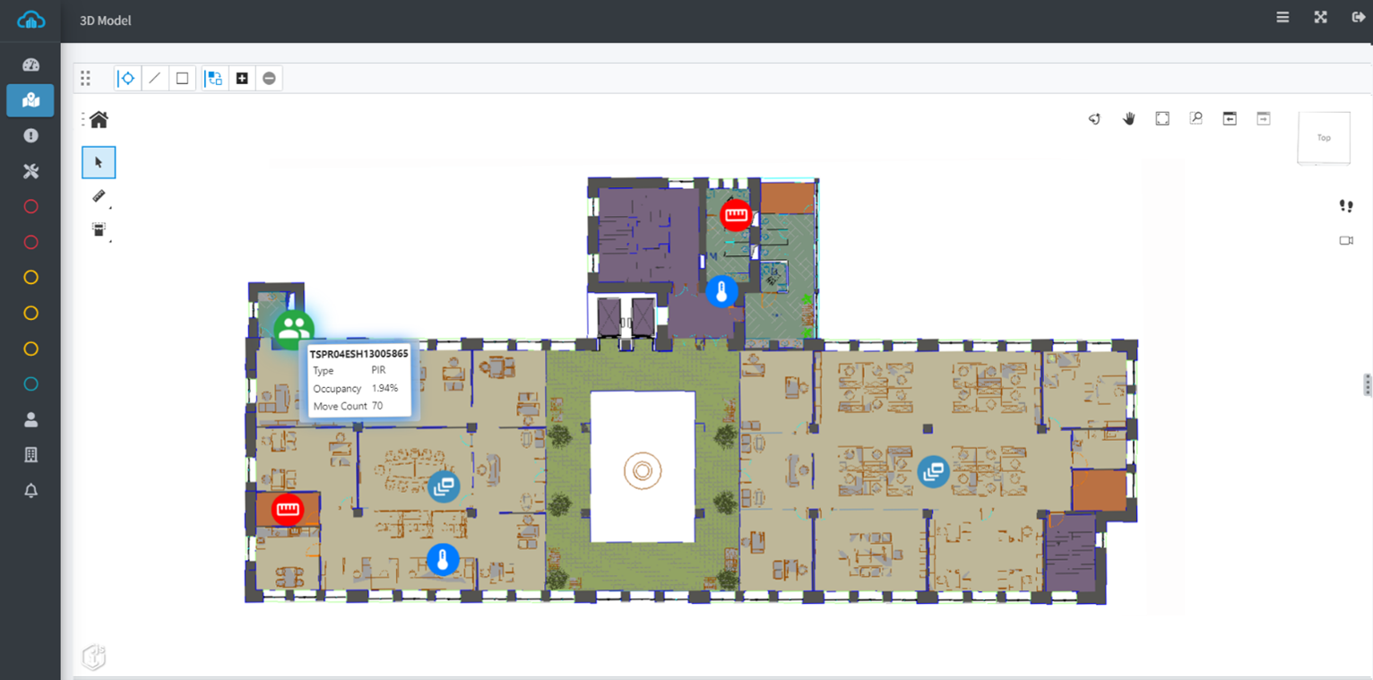Click the Top face of the view cube
1373x680 pixels.
click(1324, 137)
